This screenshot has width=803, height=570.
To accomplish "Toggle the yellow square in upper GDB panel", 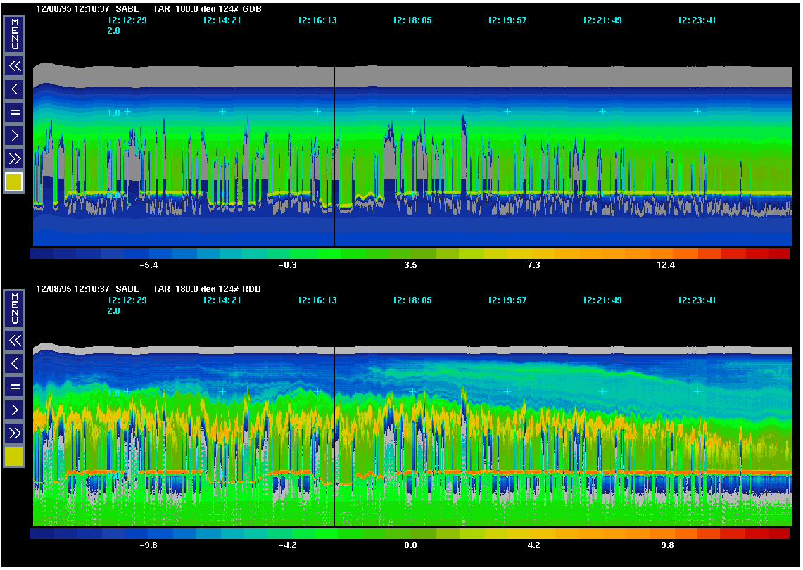I will click(14, 182).
